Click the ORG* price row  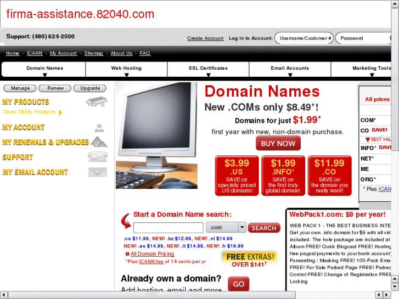(375, 179)
